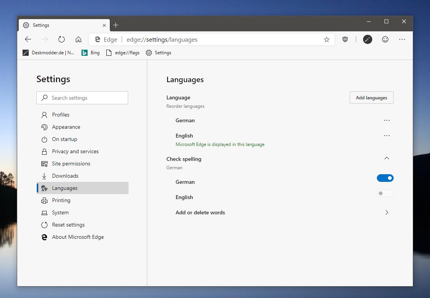
Task: Open the Deskmodder.de bookmark
Action: [x=49, y=53]
